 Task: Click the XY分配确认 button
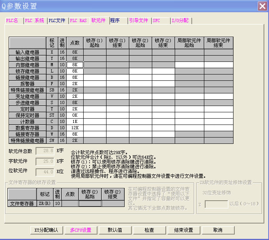pyautogui.click(x=47, y=230)
